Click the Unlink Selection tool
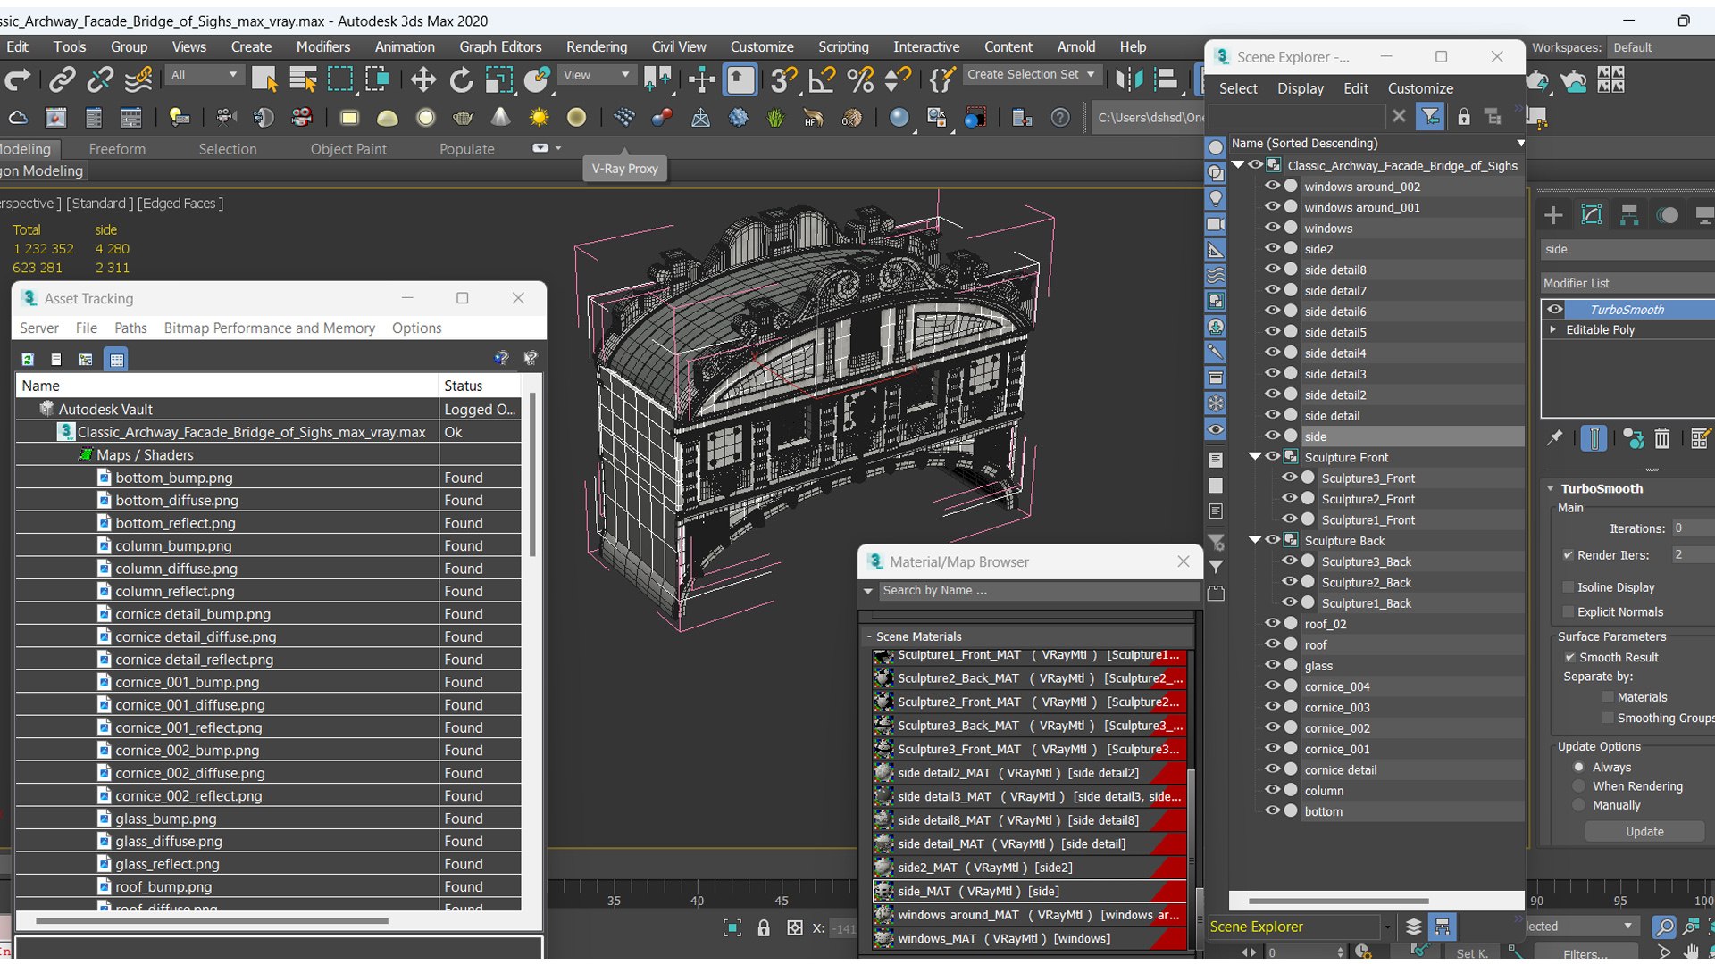The width and height of the screenshot is (1715, 964). [99, 80]
